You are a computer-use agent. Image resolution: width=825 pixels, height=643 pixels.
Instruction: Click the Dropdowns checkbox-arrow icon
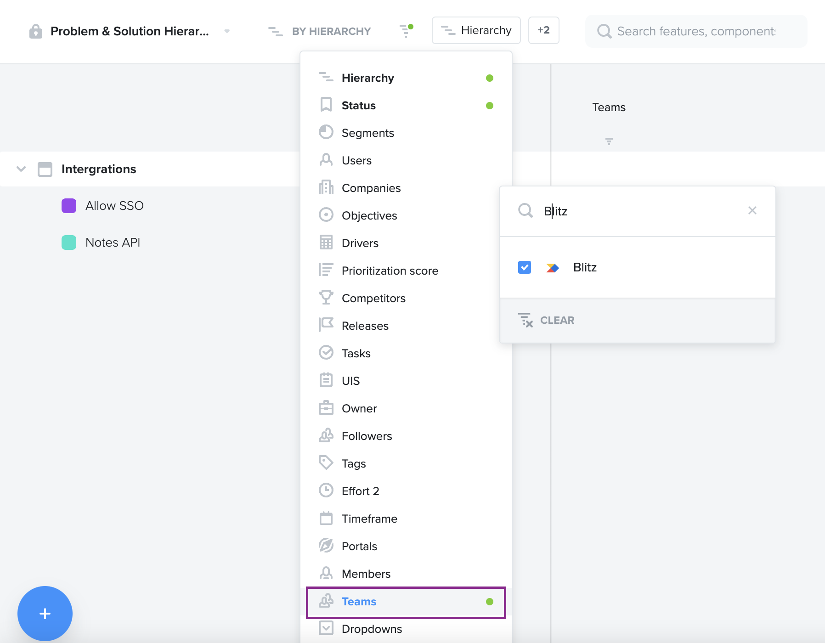click(x=326, y=628)
